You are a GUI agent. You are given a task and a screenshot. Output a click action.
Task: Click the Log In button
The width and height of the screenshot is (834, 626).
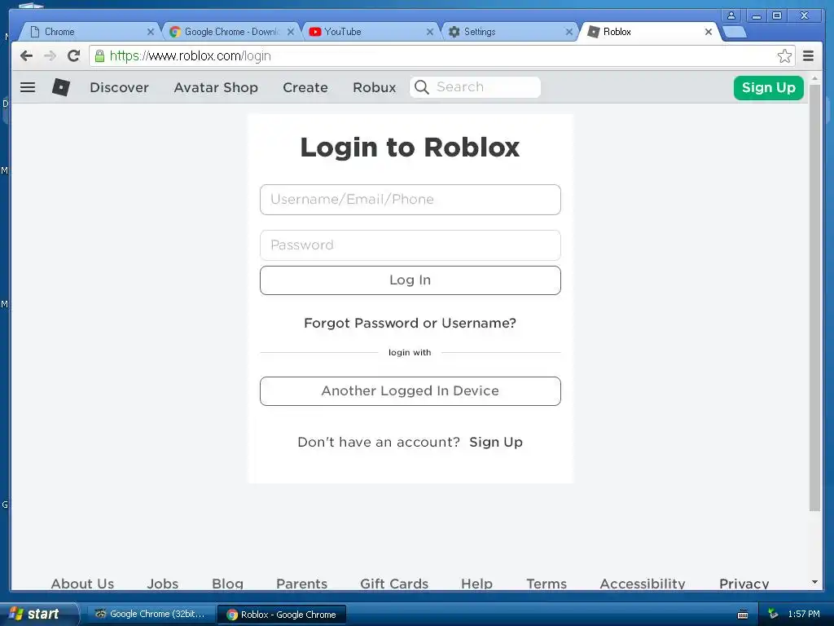(410, 280)
